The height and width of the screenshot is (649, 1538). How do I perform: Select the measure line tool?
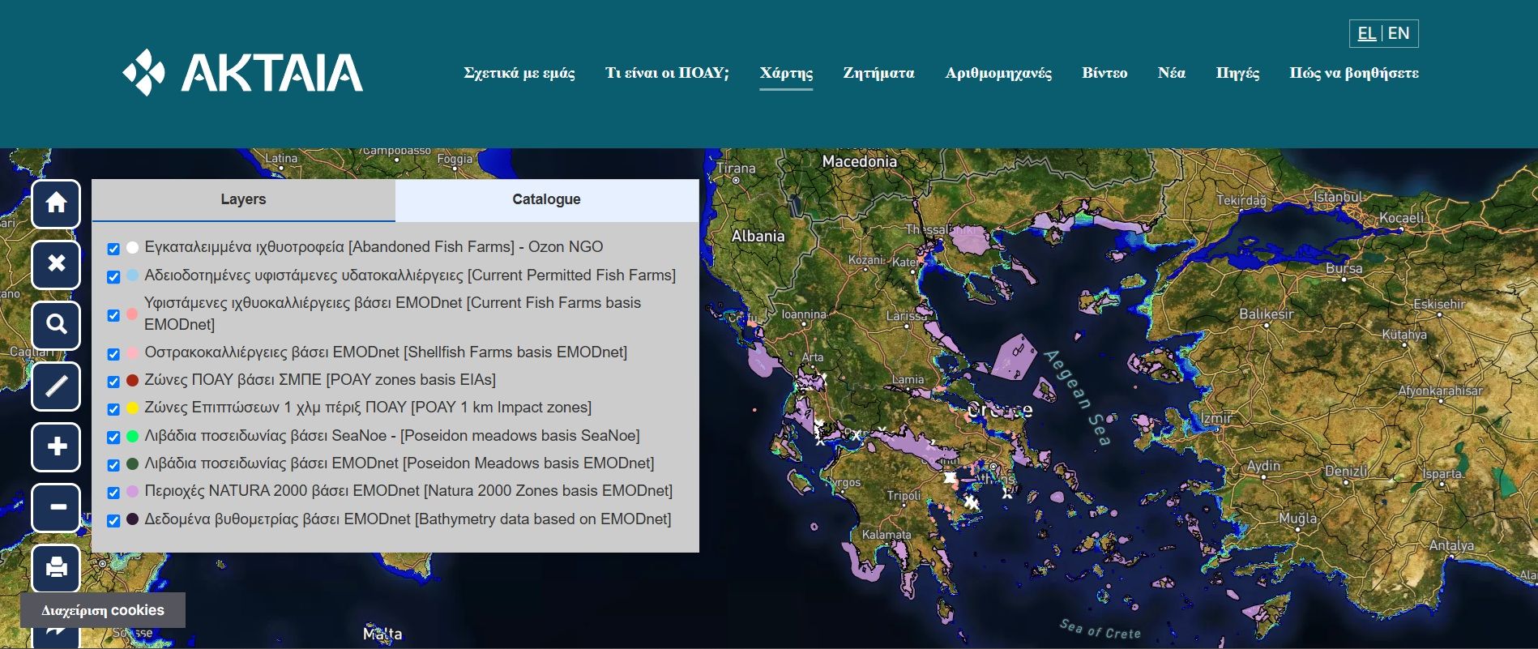coord(56,386)
